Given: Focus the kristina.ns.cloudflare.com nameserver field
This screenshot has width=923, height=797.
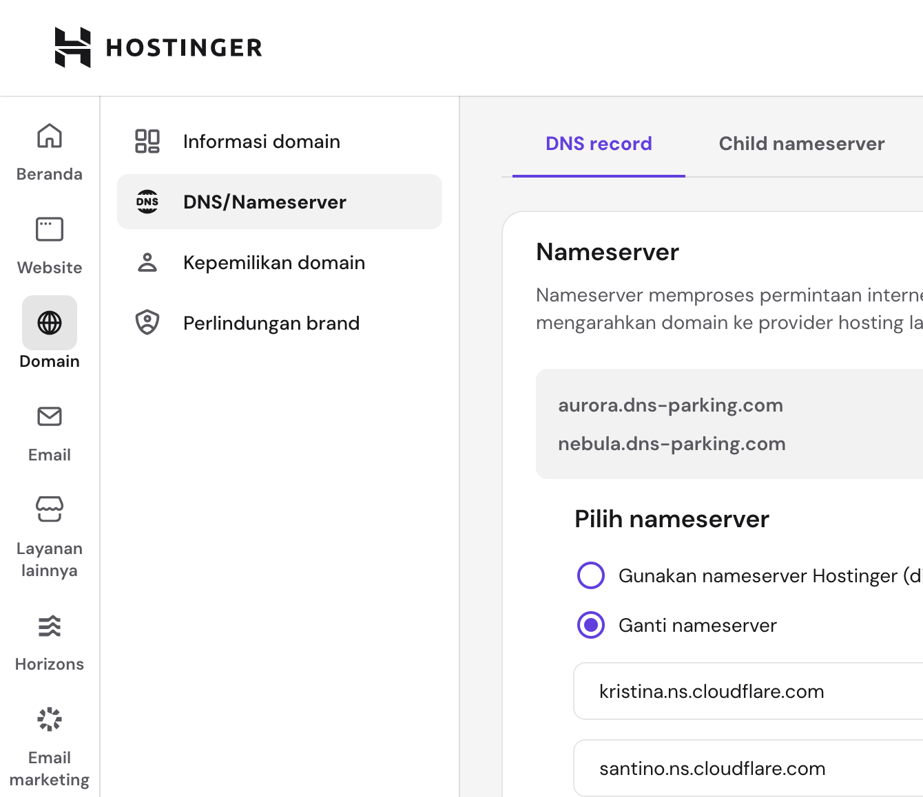Looking at the screenshot, I should pyautogui.click(x=748, y=691).
